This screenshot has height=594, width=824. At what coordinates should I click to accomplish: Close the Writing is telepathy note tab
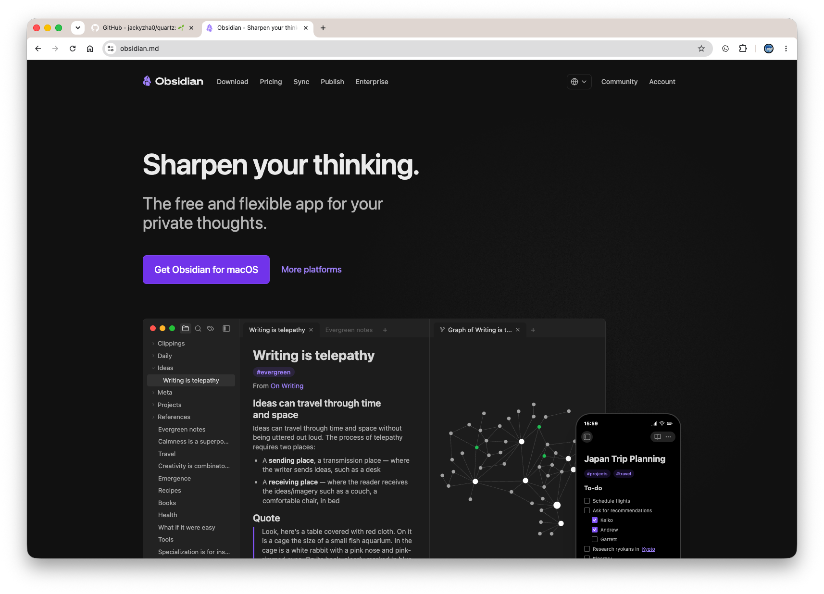pos(311,330)
